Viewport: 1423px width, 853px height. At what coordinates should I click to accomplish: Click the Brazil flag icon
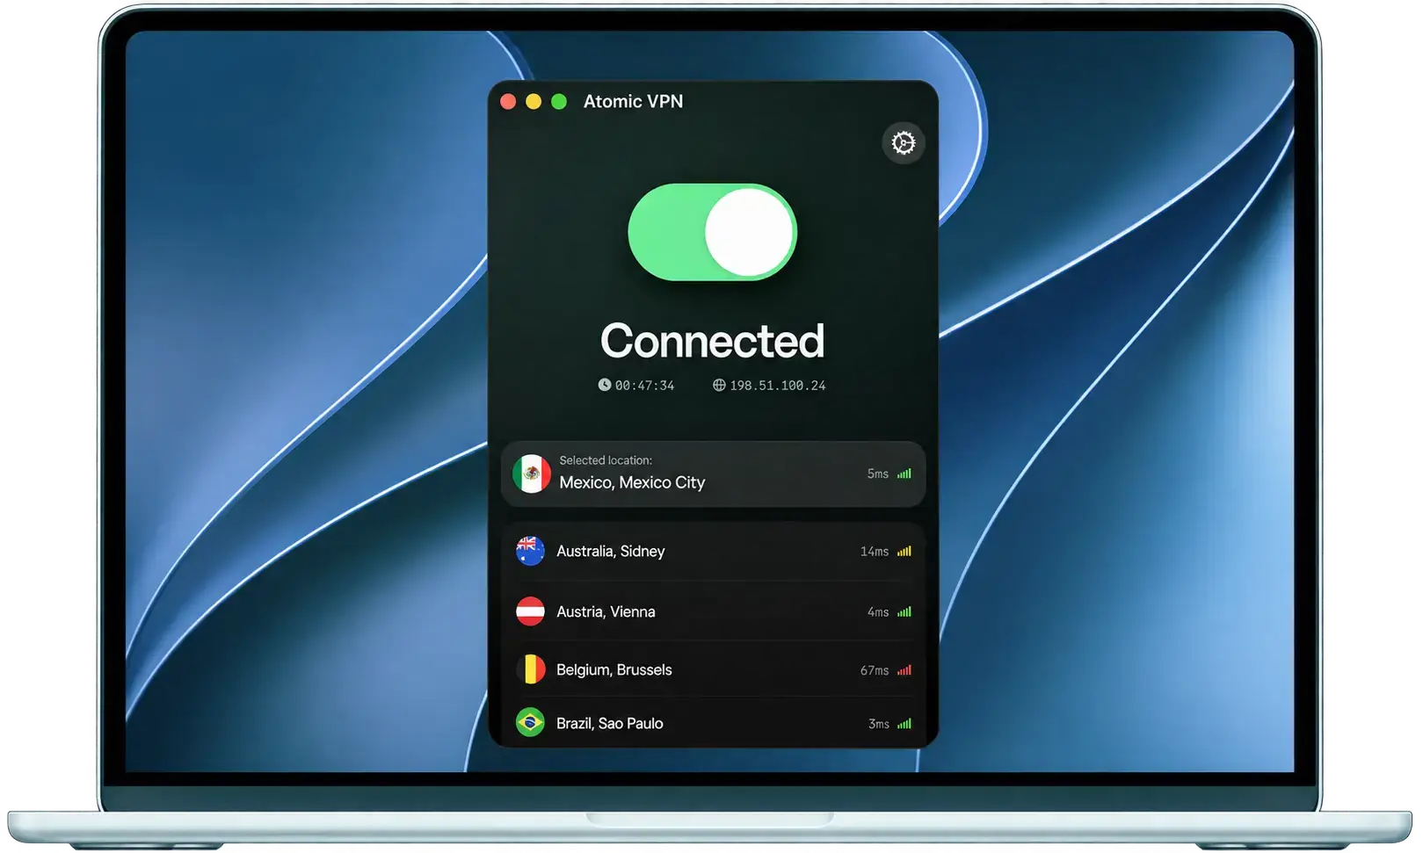pos(530,723)
